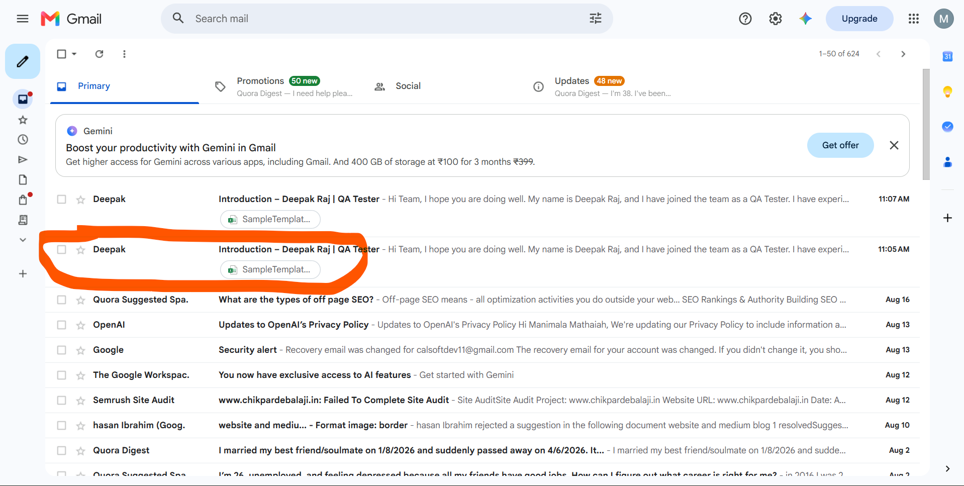The width and height of the screenshot is (964, 486).
Task: Star the Semrush Site Audit email
Action: (x=80, y=401)
